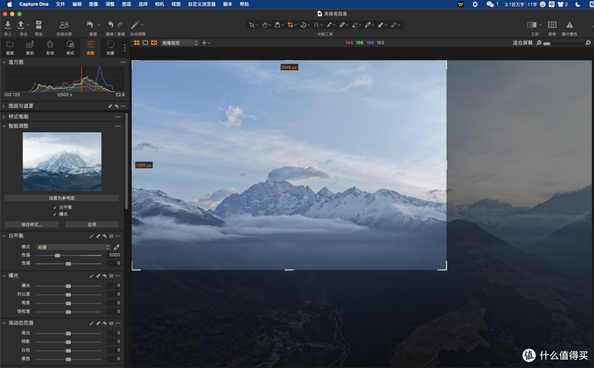This screenshot has height=368, width=594.
Task: Select the Apply adjustments arrow cursor tool
Action: [381, 25]
